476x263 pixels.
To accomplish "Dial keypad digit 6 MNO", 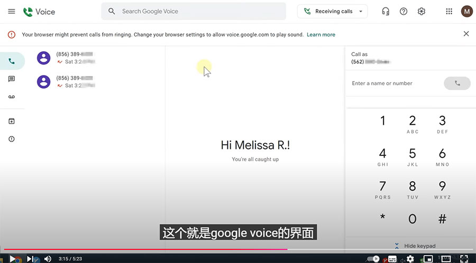I will pyautogui.click(x=442, y=157).
